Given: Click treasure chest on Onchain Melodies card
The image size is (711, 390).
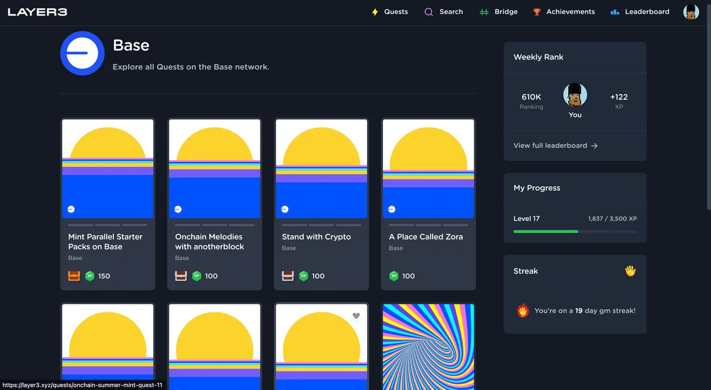Looking at the screenshot, I should [181, 276].
